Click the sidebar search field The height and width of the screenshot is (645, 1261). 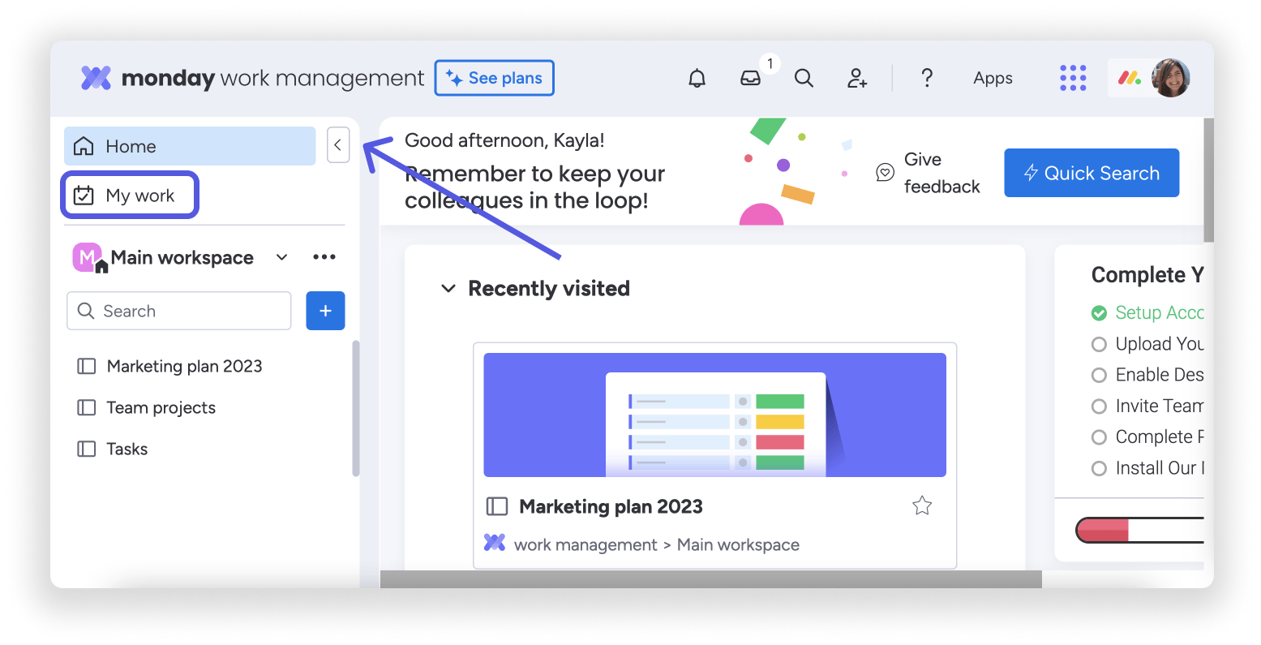178,311
